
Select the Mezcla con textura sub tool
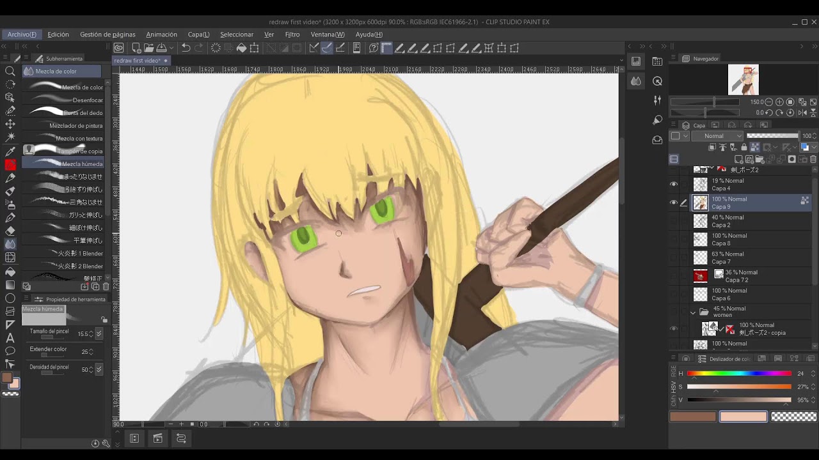64,139
